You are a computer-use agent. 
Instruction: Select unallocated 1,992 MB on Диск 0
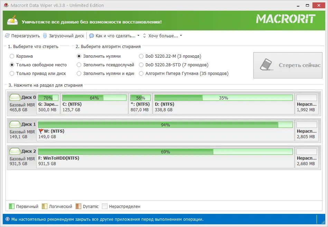307,104
